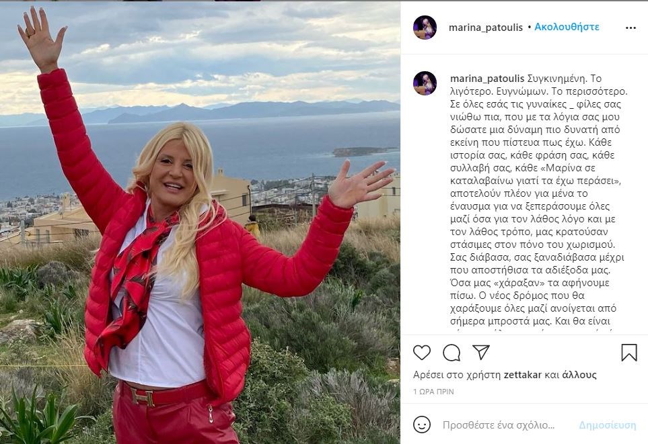
Task: Click the main post photo
Action: [x=200, y=223]
